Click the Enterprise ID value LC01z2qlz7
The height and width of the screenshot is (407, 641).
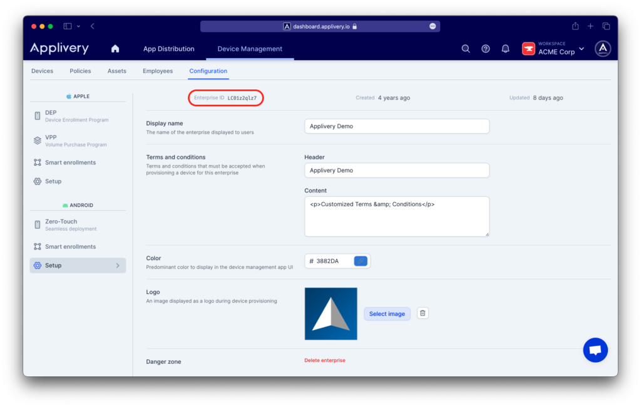(242, 98)
